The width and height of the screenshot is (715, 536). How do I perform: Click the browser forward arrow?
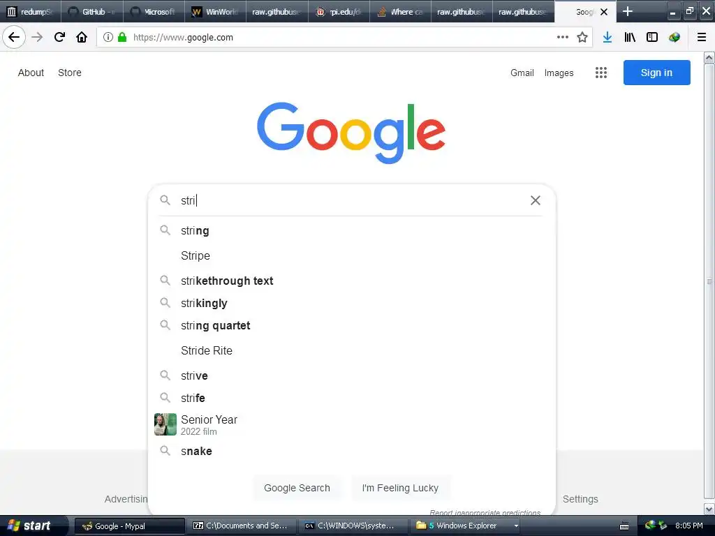coord(38,38)
